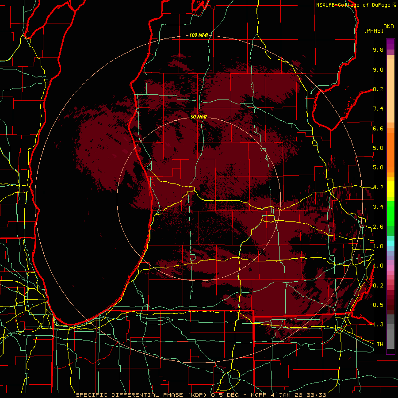
Task: Pick the pink color scale segment near 1.0
Action: click(x=390, y=268)
